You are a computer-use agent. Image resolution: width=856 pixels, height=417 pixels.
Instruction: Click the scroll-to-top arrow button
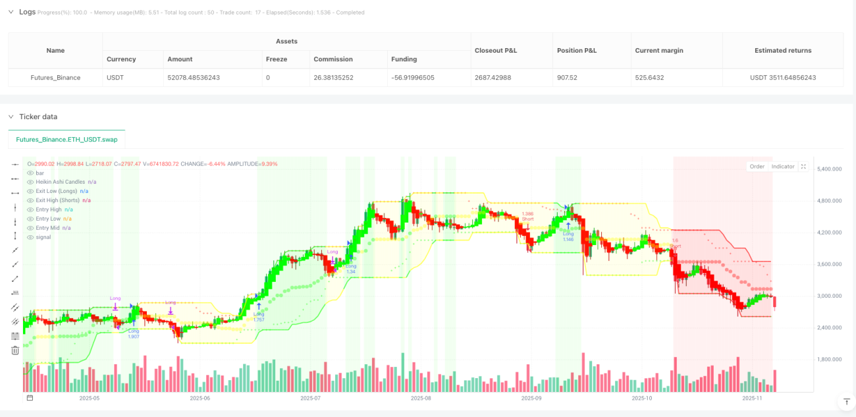[846, 401]
